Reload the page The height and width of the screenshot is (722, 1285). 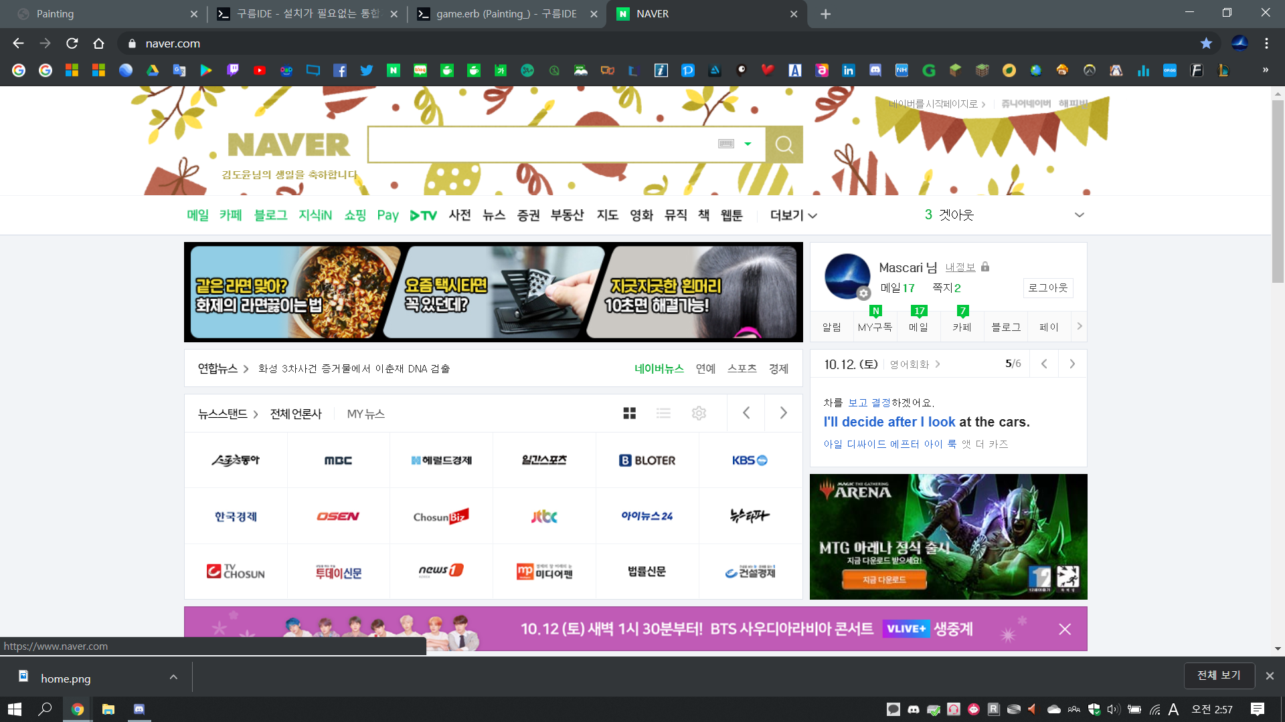(x=72, y=43)
